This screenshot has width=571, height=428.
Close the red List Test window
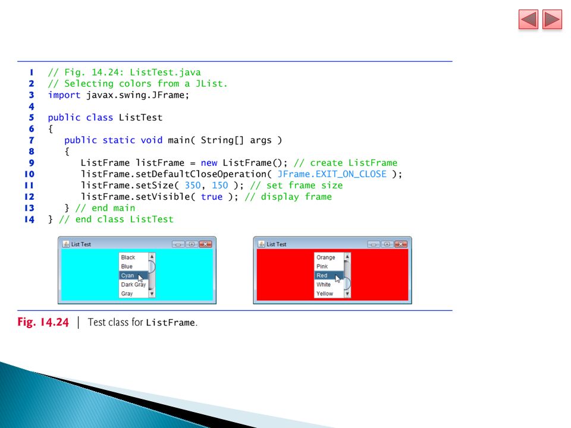tap(400, 244)
